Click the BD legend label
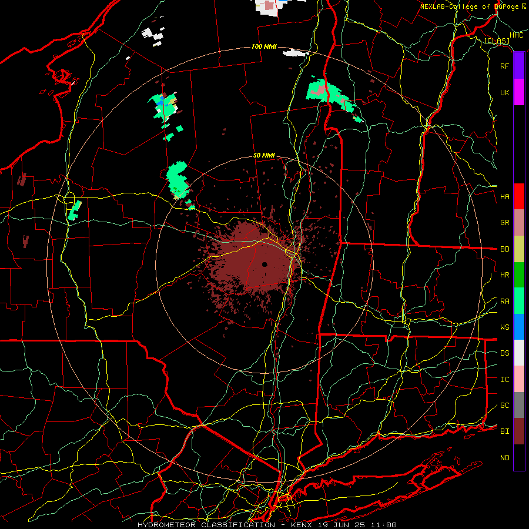The height and width of the screenshot is (529, 529). pos(504,249)
